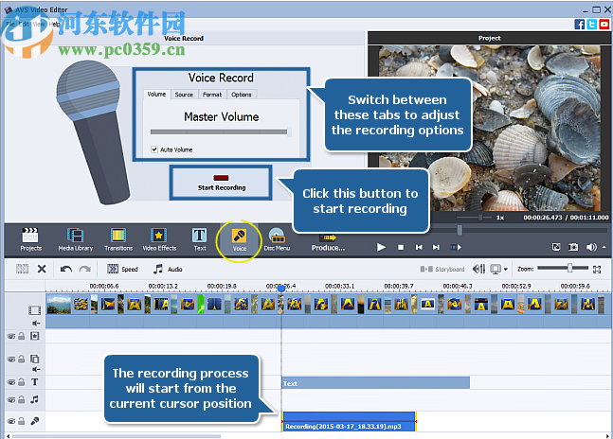The height and width of the screenshot is (439, 613).
Task: Select the Recording mp3 clip
Action: point(349,421)
